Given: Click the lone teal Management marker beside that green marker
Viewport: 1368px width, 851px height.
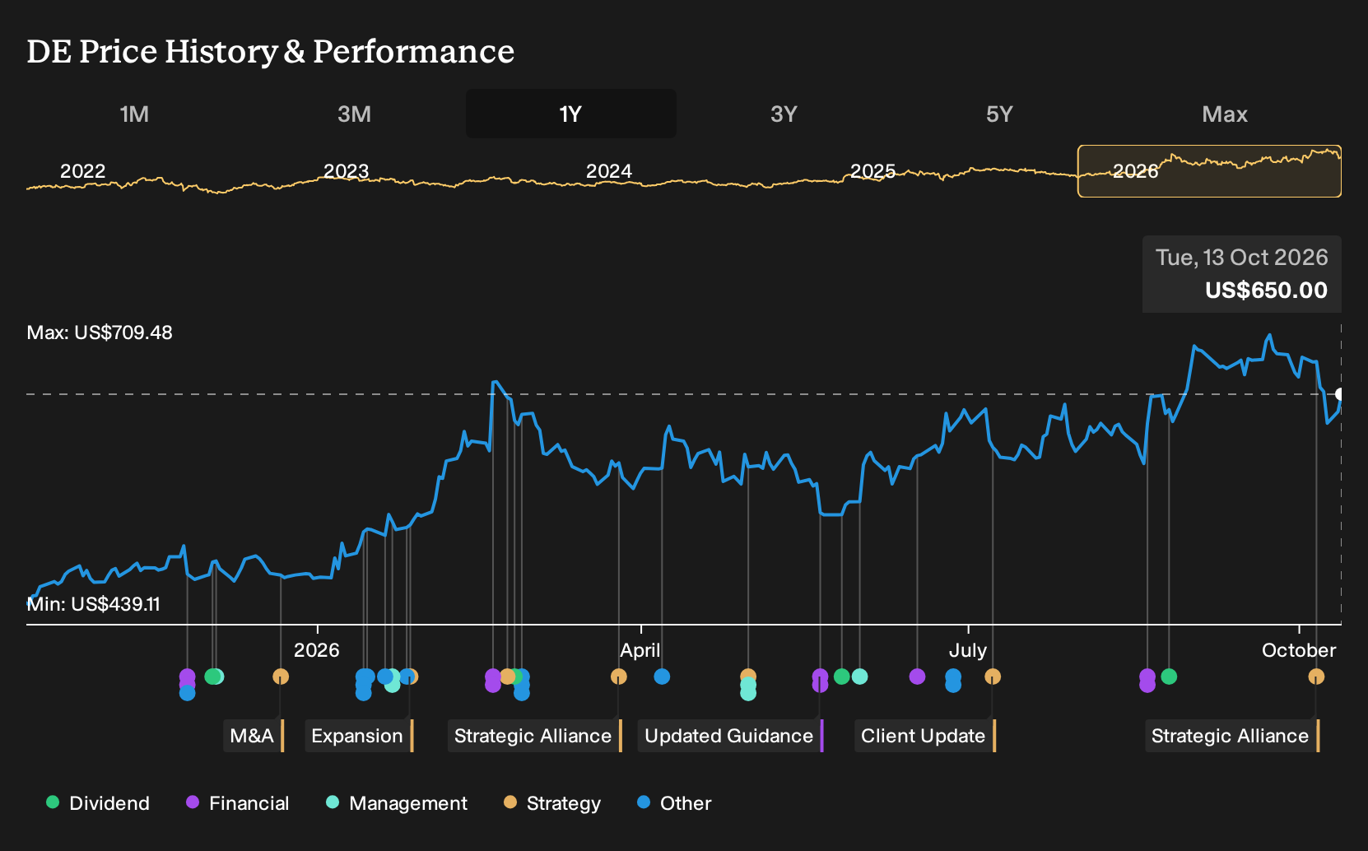Looking at the screenshot, I should tap(859, 677).
